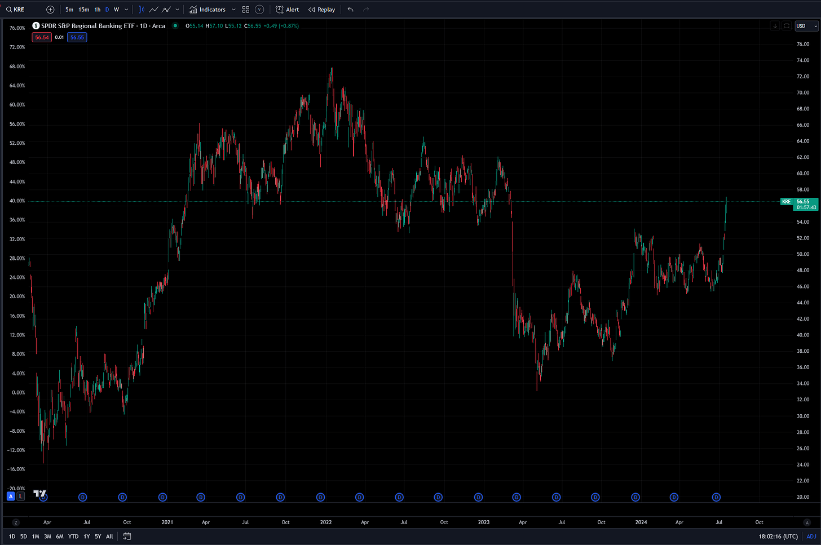Select the 15m timeframe

(x=83, y=10)
